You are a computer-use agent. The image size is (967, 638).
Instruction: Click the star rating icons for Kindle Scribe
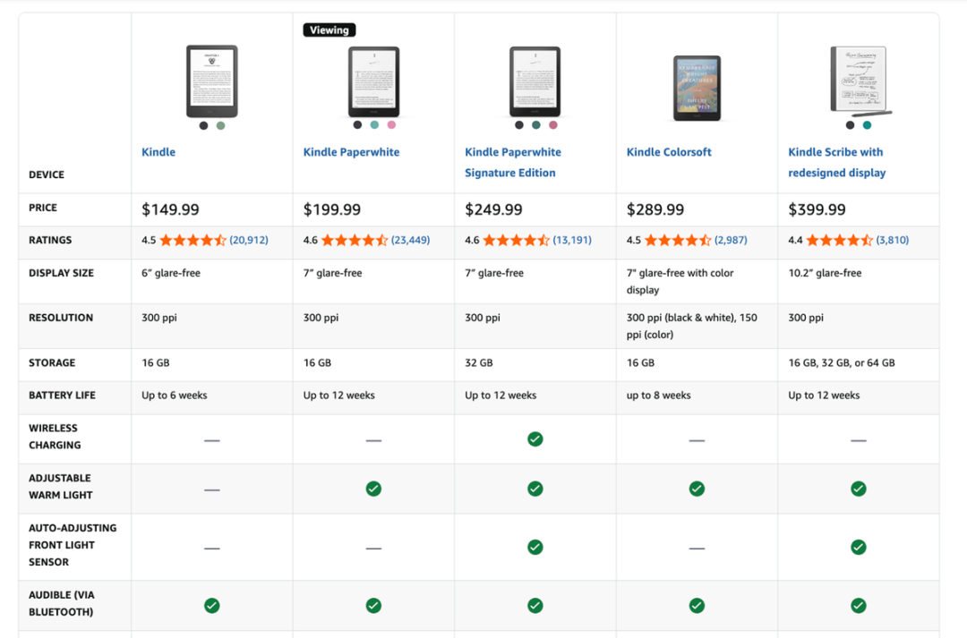coord(839,241)
